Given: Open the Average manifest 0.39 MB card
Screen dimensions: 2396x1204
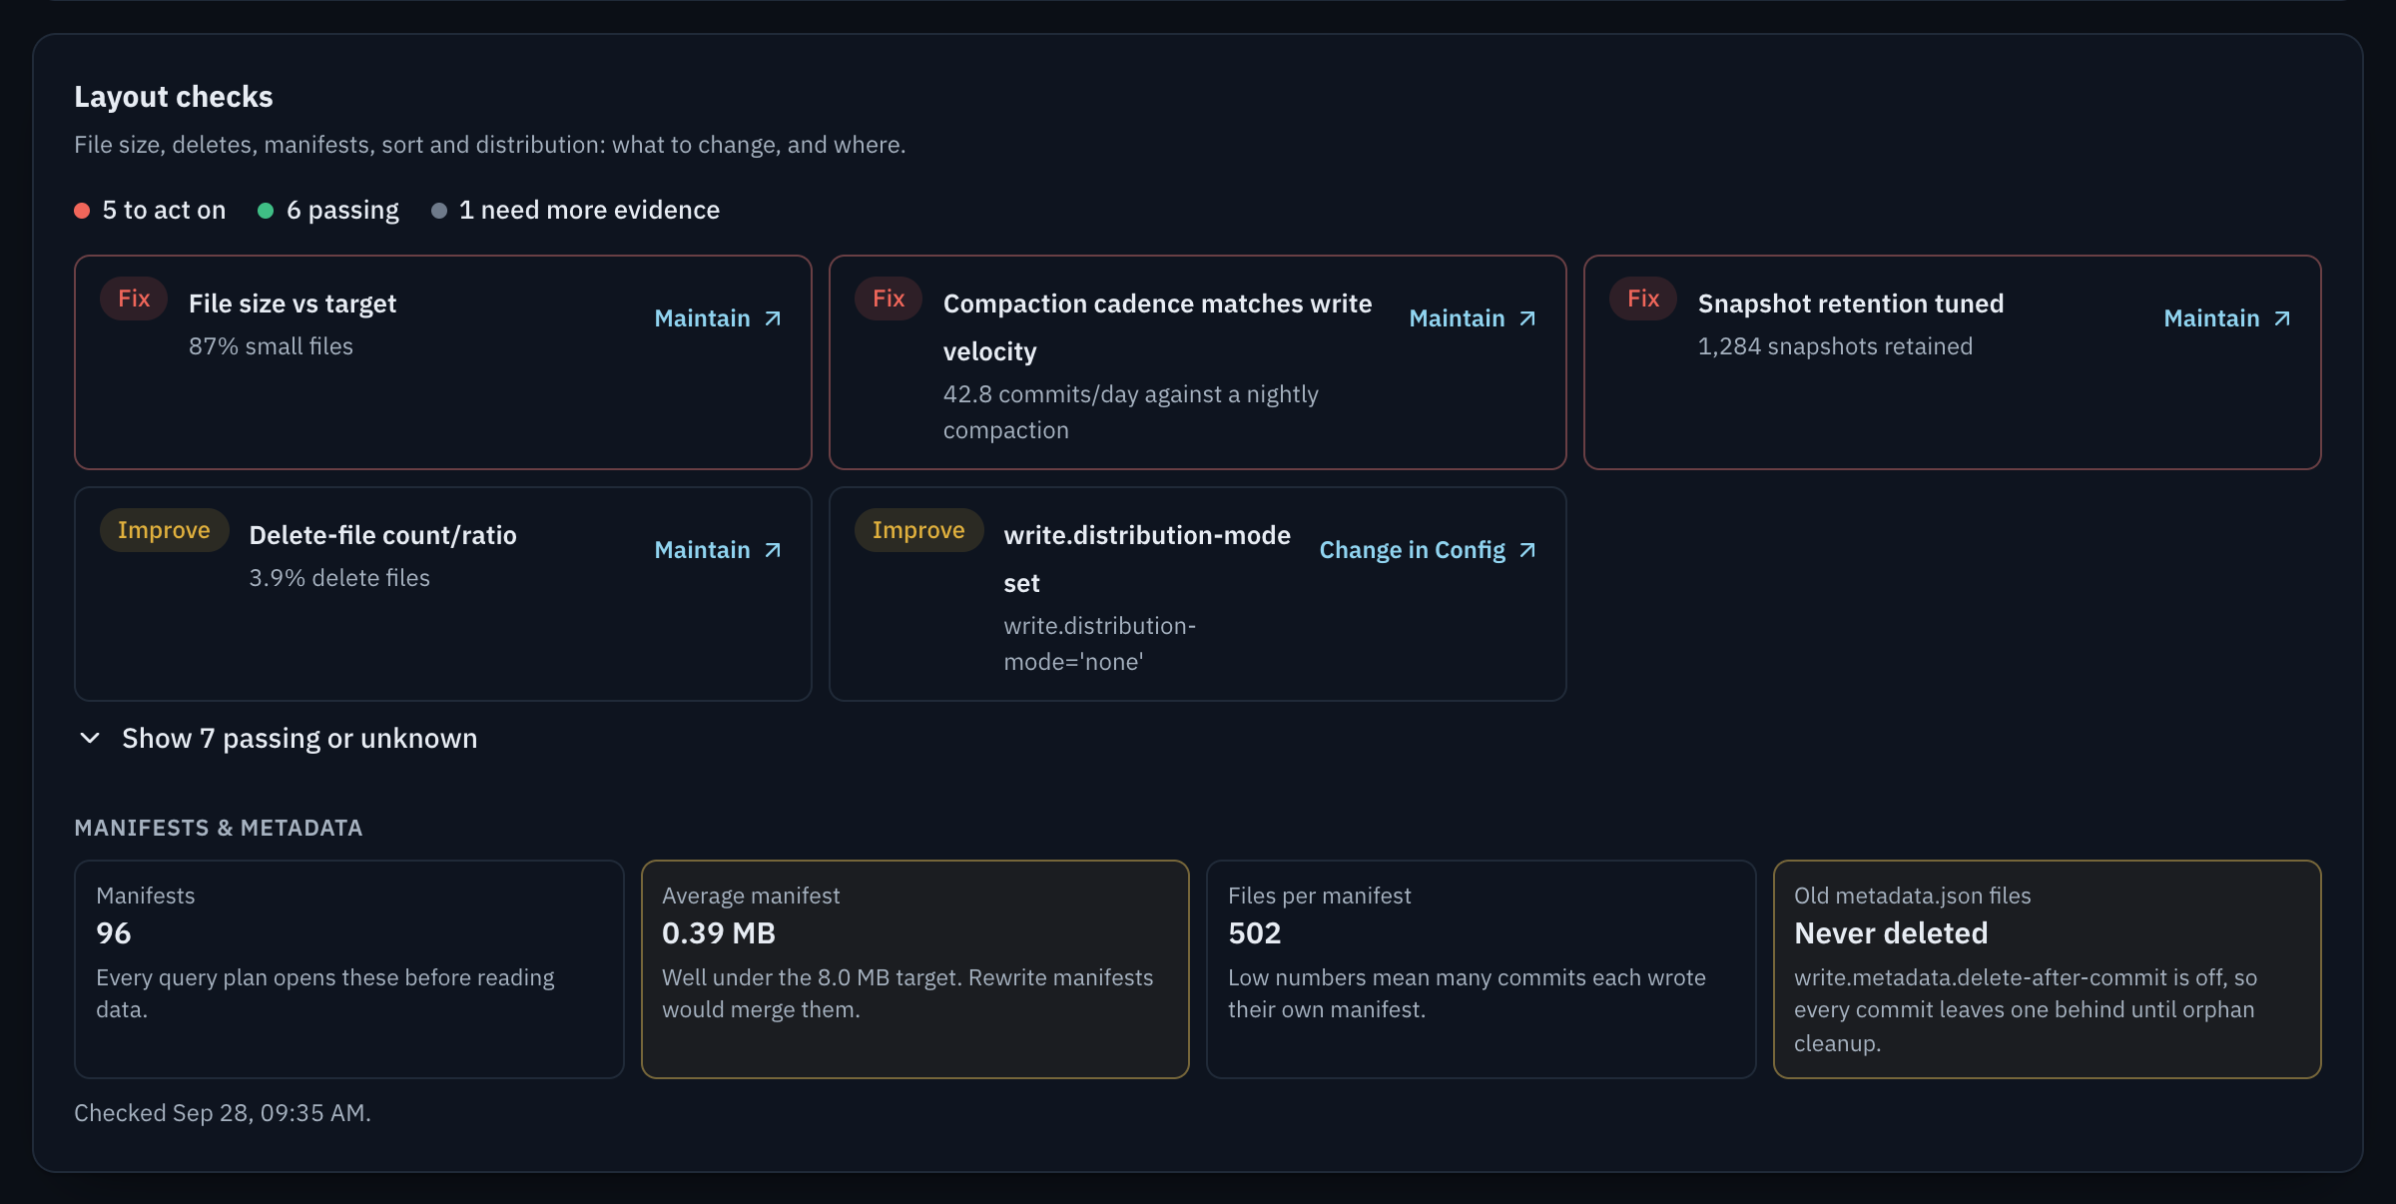Looking at the screenshot, I should 914,968.
